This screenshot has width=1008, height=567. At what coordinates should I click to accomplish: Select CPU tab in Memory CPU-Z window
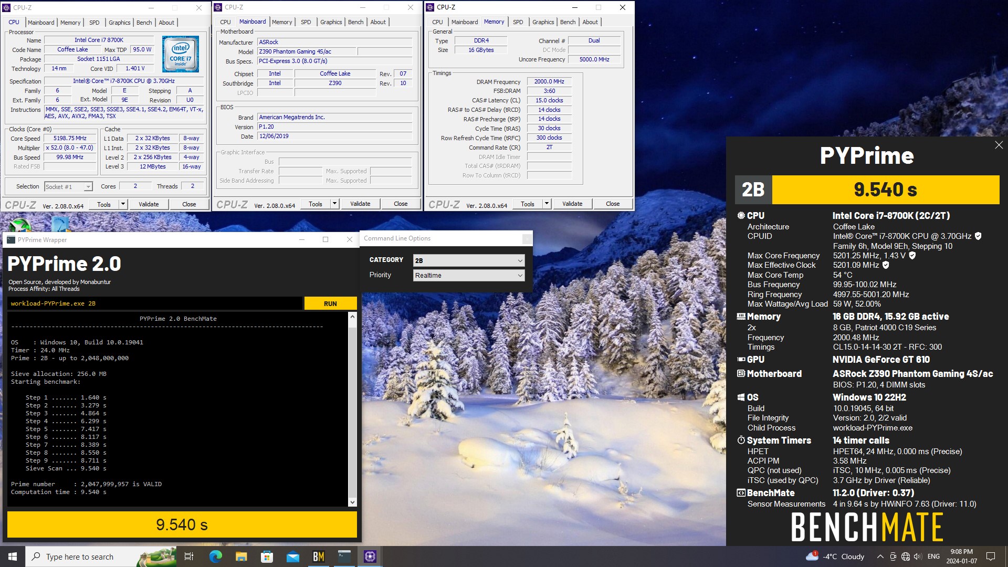tap(437, 22)
